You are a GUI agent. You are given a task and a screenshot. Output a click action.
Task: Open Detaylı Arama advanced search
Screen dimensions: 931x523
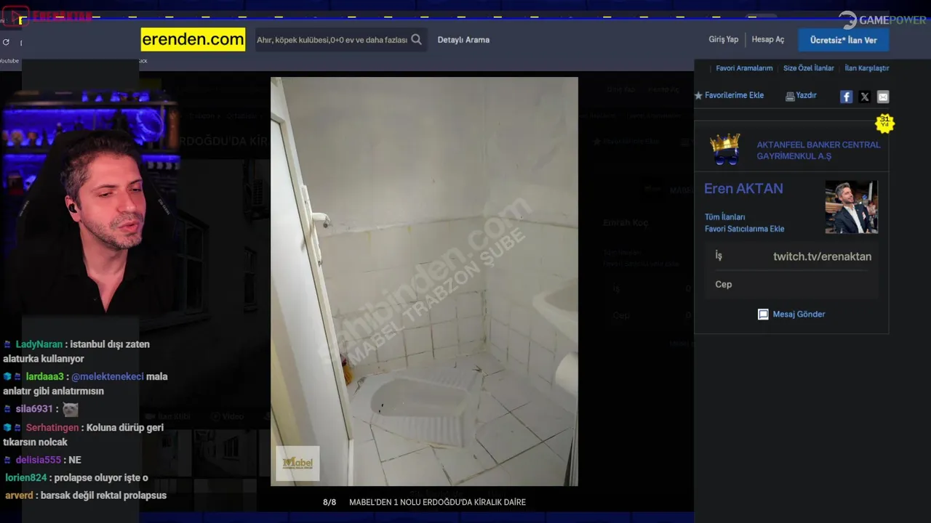click(x=463, y=40)
